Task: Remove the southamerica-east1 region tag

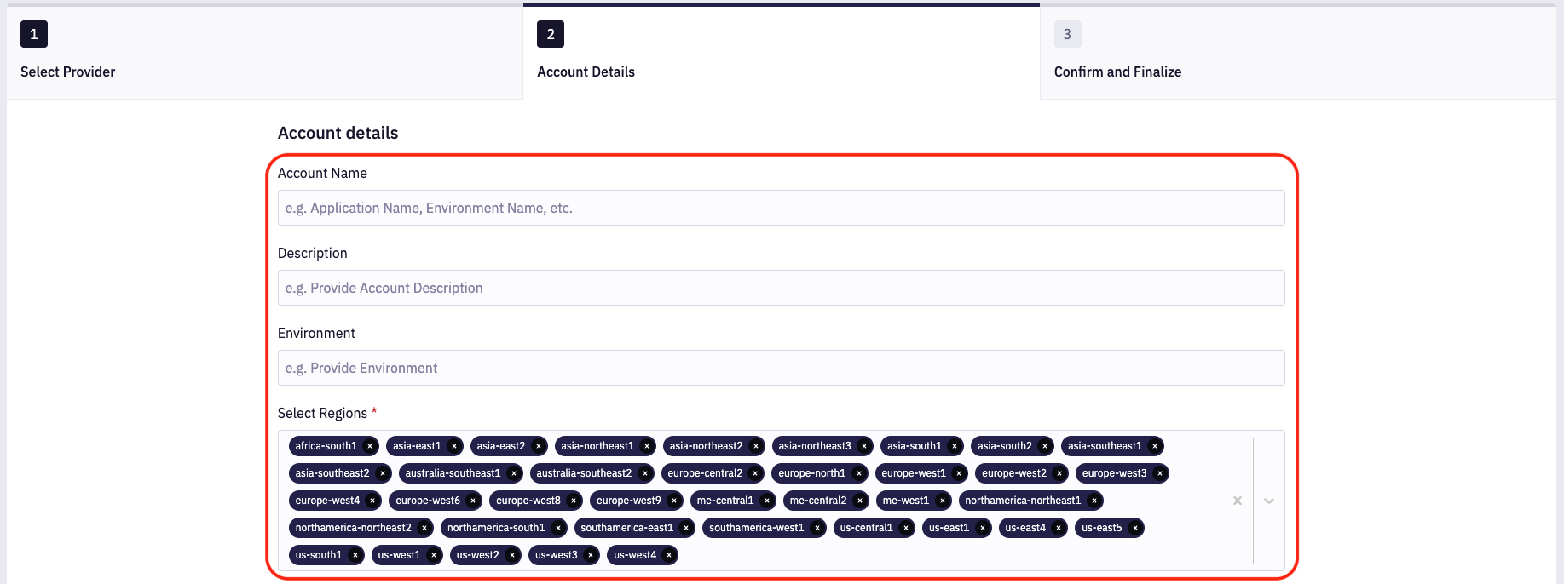Action: (x=686, y=528)
